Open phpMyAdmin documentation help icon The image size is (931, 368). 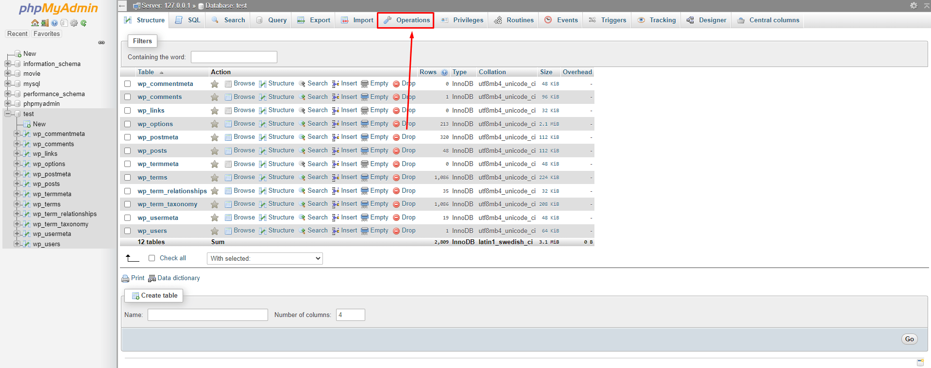point(54,23)
